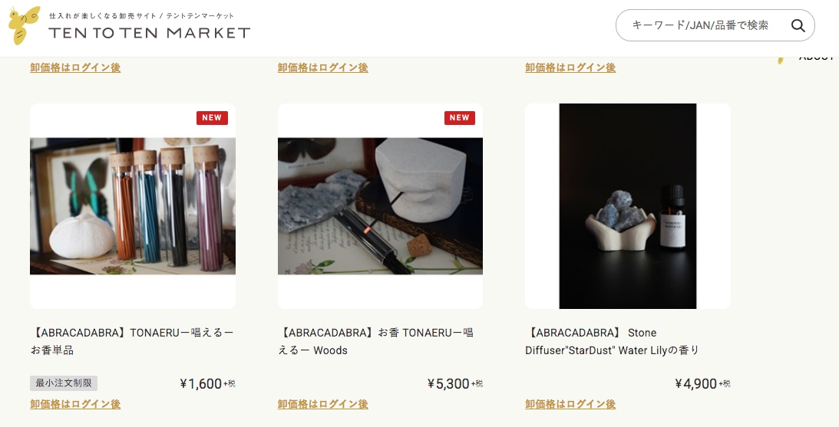This screenshot has height=427, width=839.
Task: Open お香 TONAERU Woods product title
Action: (375, 341)
